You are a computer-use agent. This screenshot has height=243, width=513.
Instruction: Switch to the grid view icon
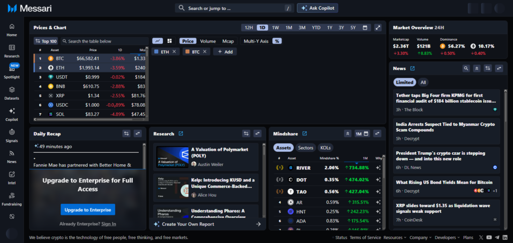[x=169, y=41]
